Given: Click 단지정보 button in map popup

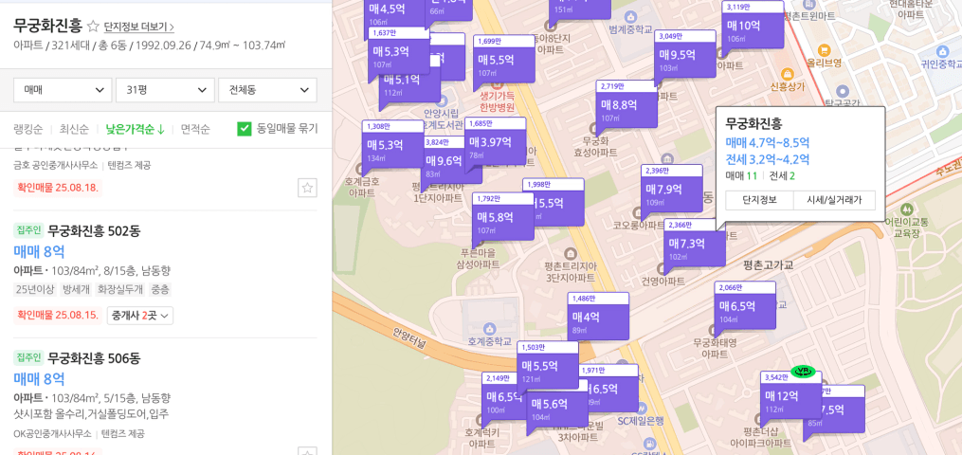Looking at the screenshot, I should [x=759, y=200].
